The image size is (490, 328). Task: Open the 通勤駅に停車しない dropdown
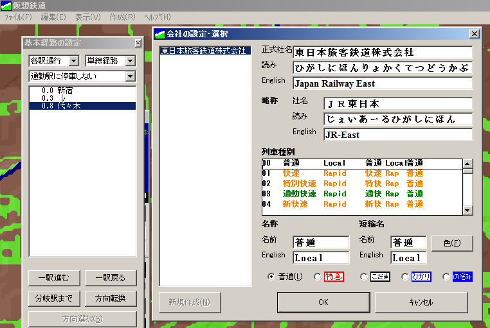[x=131, y=76]
